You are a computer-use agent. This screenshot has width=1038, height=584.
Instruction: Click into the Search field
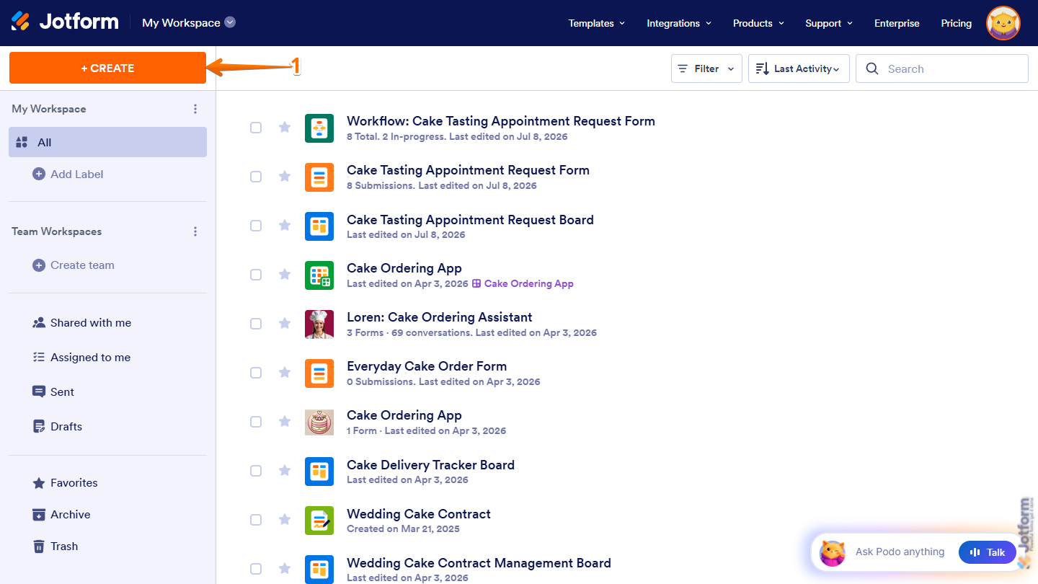click(941, 68)
